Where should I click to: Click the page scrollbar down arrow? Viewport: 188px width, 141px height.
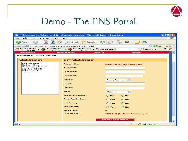click(x=174, y=121)
